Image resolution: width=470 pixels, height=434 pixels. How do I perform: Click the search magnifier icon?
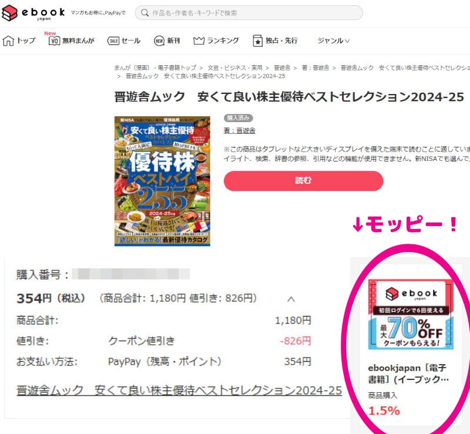(145, 13)
